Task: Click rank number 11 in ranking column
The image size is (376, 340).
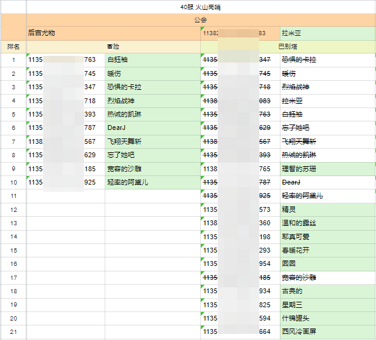Action: (13, 196)
